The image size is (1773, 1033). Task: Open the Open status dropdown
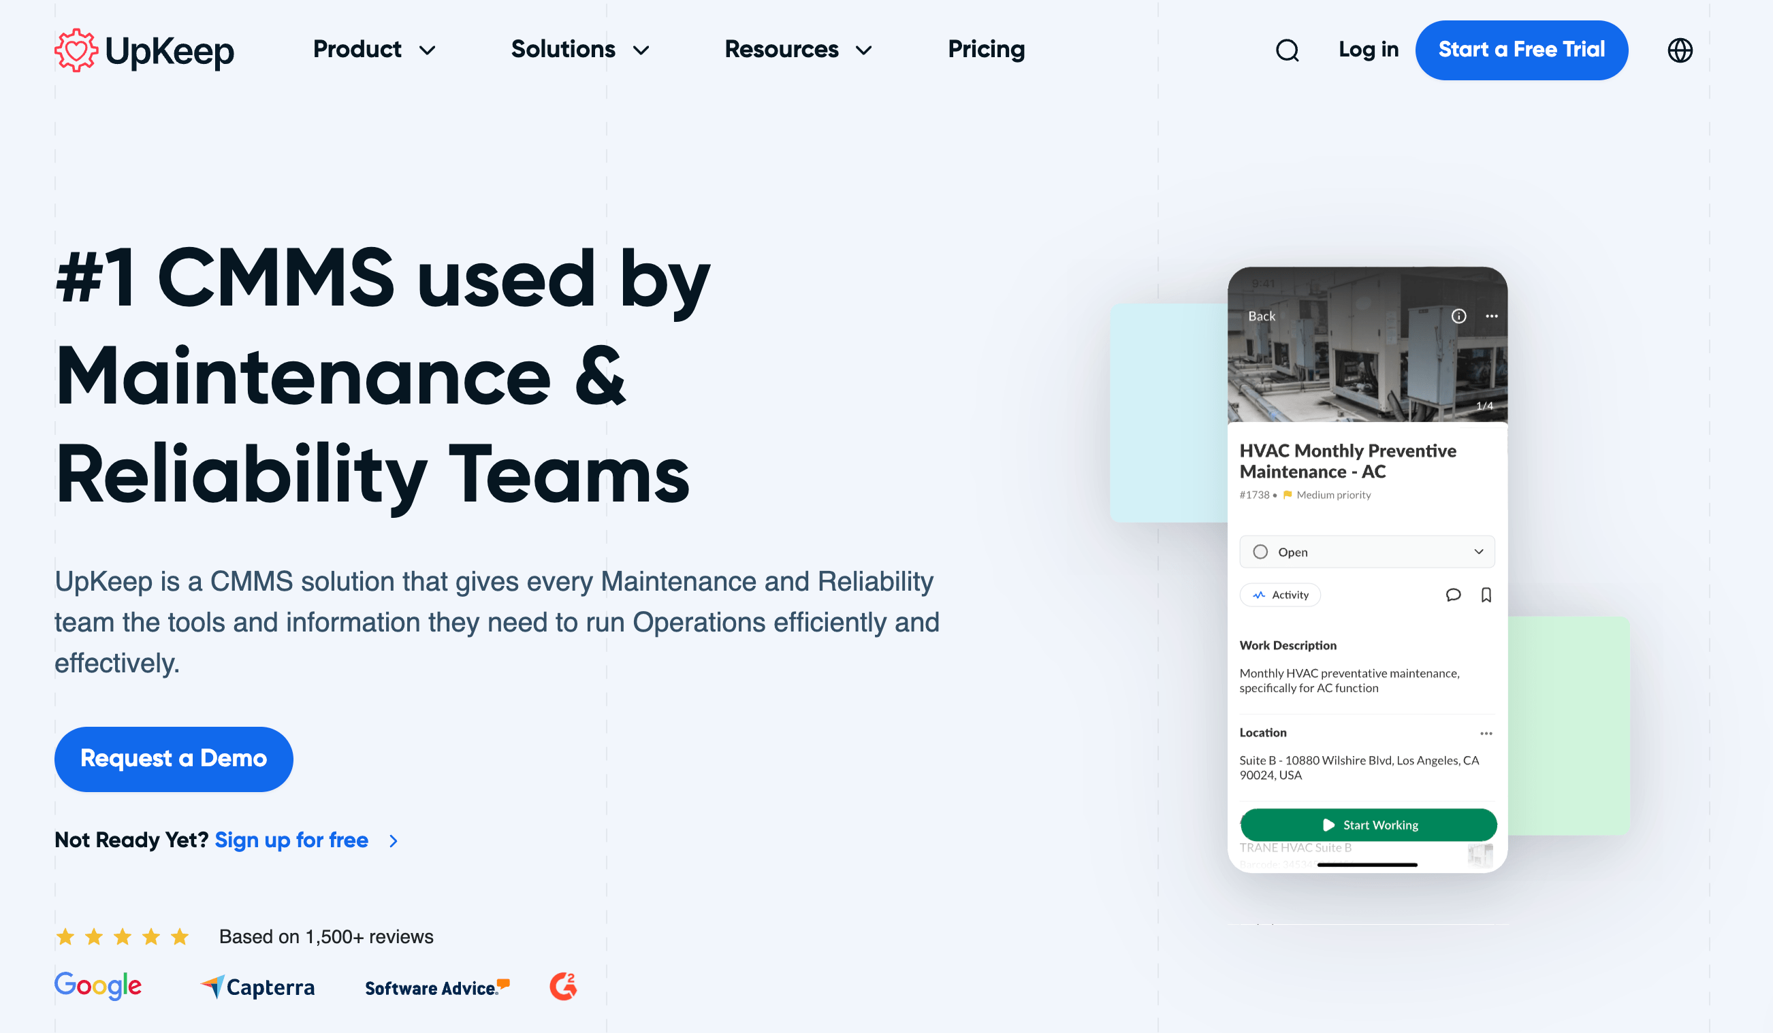click(x=1367, y=552)
